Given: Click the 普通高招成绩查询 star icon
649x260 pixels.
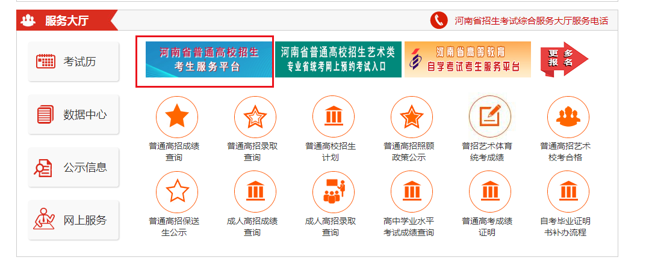Looking at the screenshot, I should (176, 117).
